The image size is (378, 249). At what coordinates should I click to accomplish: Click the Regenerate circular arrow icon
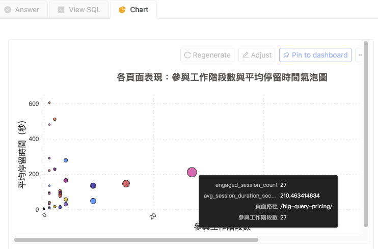[x=187, y=55]
